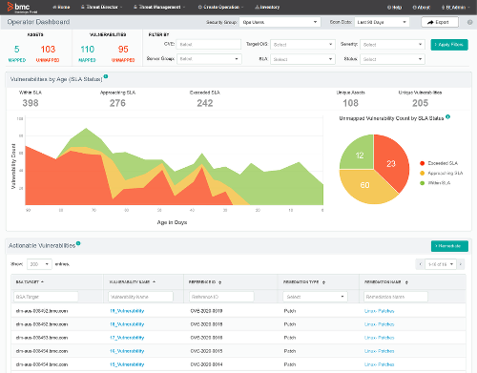Click the CVE-2020-0015 reference cell

click(206, 351)
